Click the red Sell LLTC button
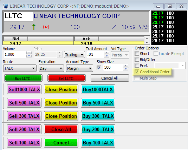Screen dimensions: 188x150 (x=66, y=78)
